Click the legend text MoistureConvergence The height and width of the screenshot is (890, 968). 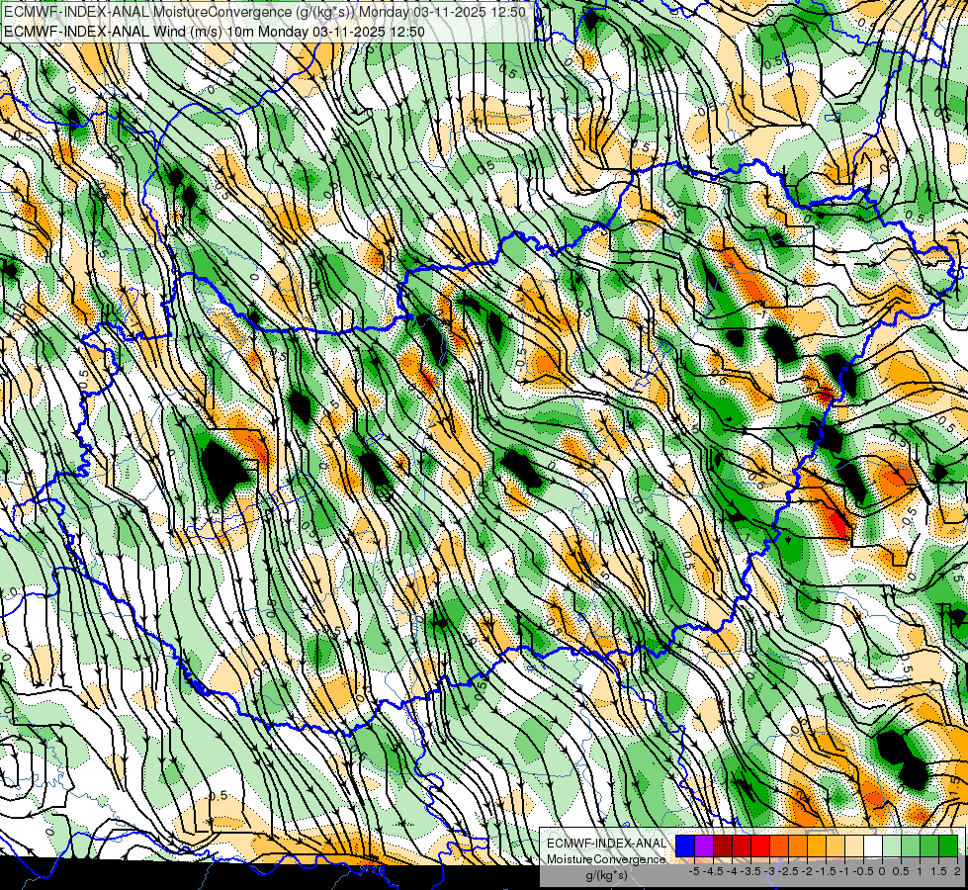(606, 859)
